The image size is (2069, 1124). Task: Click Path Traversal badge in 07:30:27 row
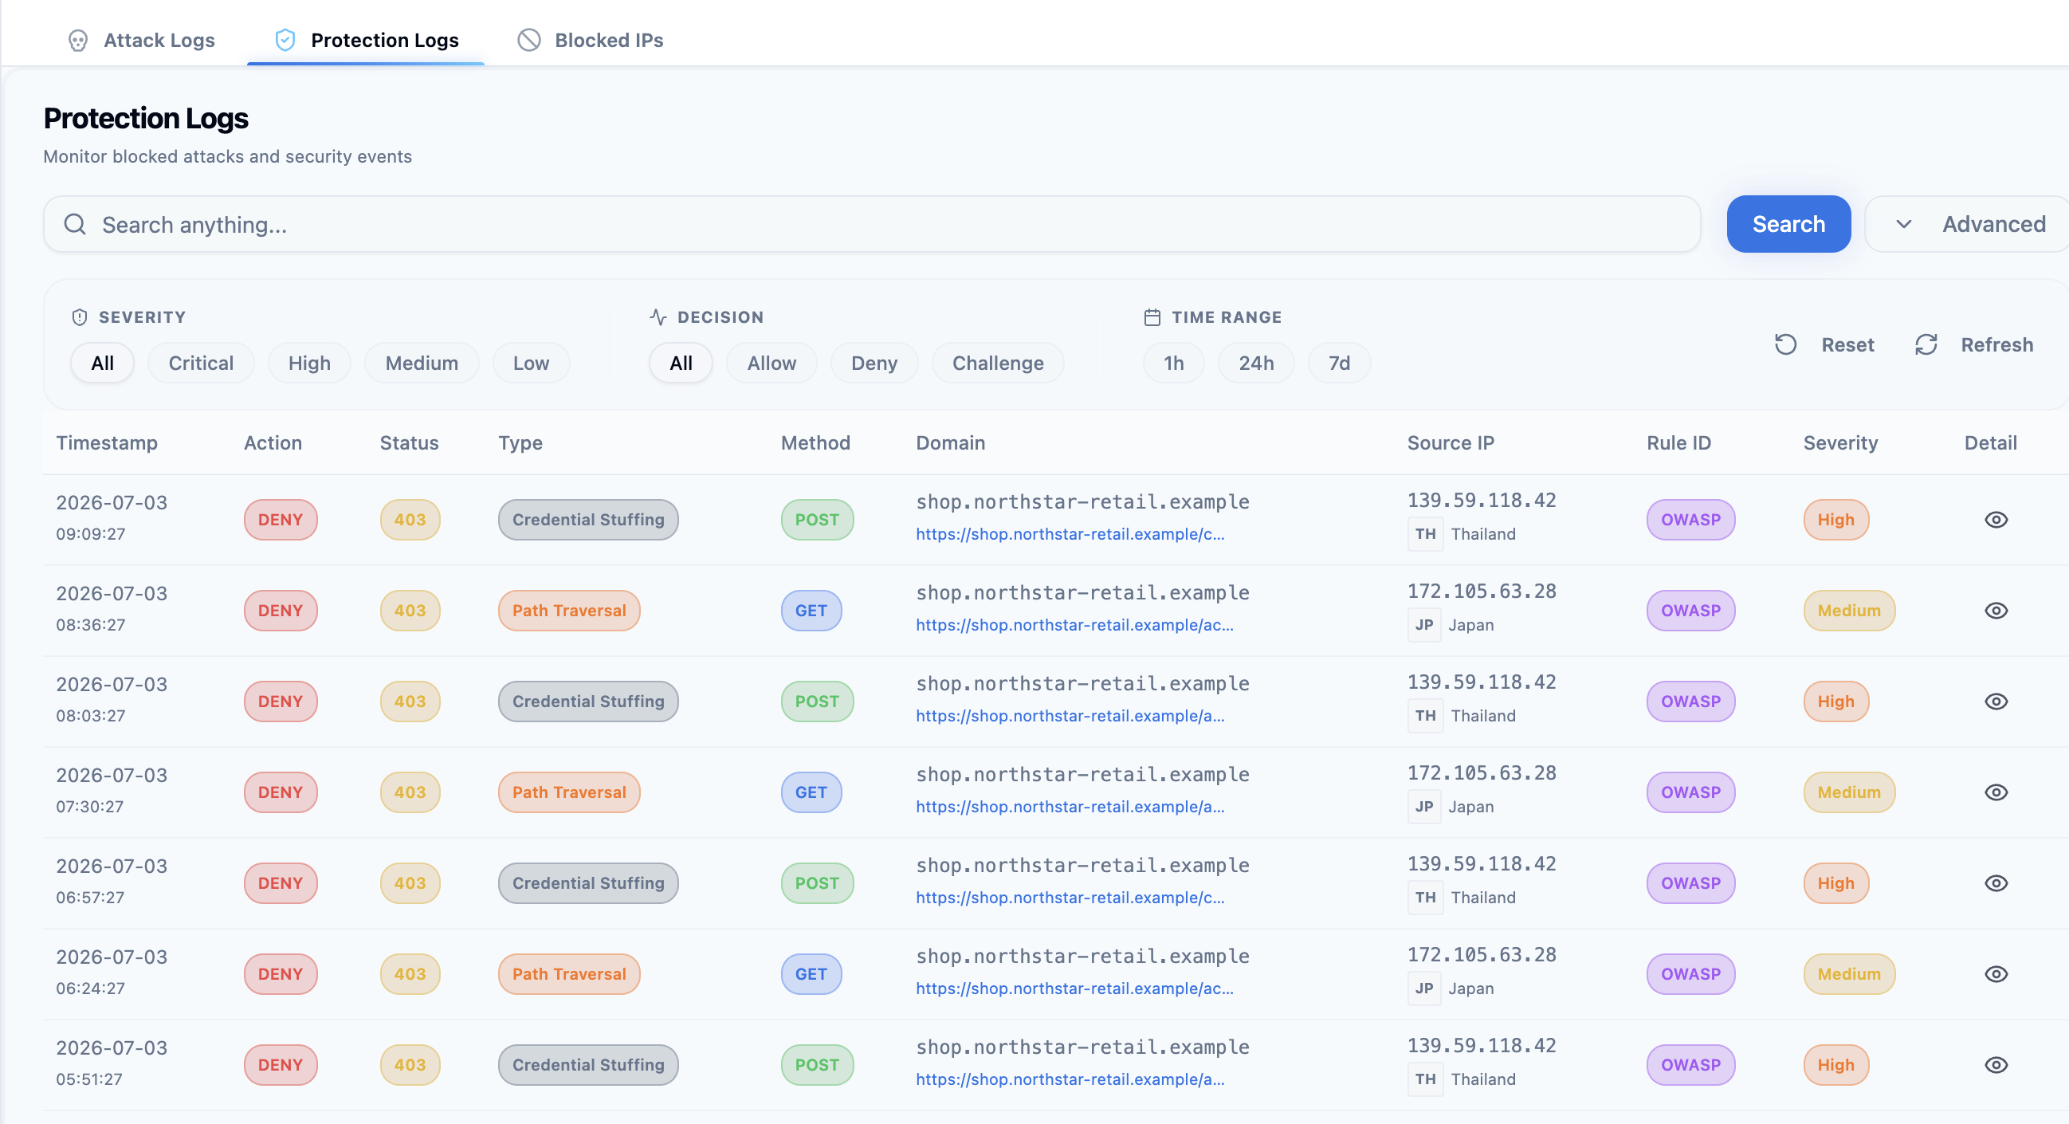coord(568,792)
